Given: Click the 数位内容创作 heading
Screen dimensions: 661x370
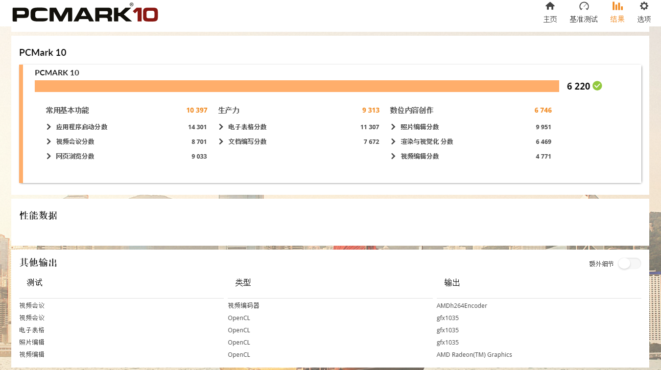Looking at the screenshot, I should click(412, 110).
